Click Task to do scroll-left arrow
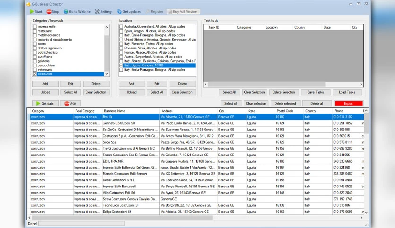The height and width of the screenshot is (228, 395). pos(206,84)
